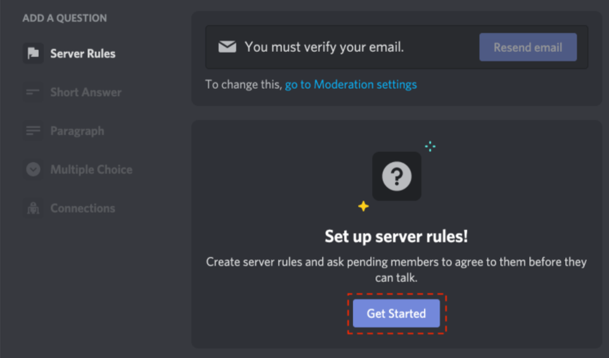
Task: Click the Set up server rules heading
Action: 397,236
